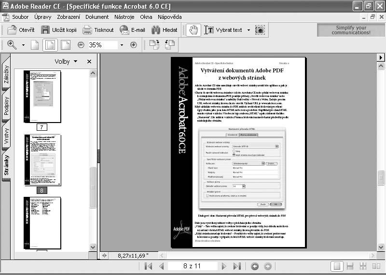Viewport: 386px width, 275px height.
Task: Set view to Fit Width icon
Action: click(x=66, y=45)
